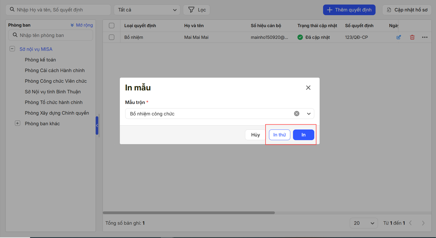Select Phòng kế toán in department tree
The image size is (436, 238).
click(x=40, y=60)
